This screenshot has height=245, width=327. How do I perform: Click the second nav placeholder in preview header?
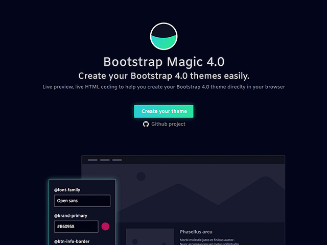[x=105, y=160]
